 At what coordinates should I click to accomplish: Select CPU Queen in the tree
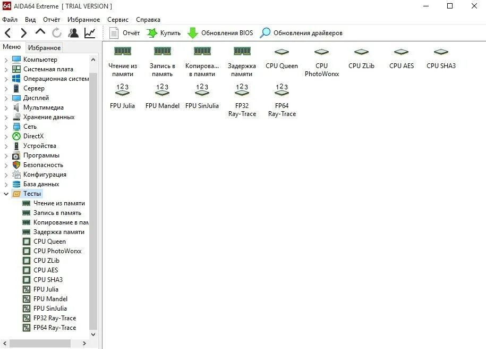(x=49, y=242)
